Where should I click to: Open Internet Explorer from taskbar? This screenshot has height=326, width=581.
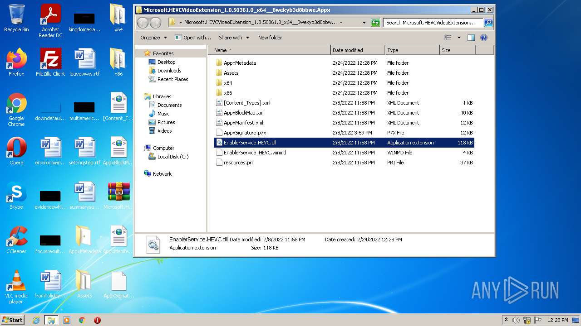(36, 320)
